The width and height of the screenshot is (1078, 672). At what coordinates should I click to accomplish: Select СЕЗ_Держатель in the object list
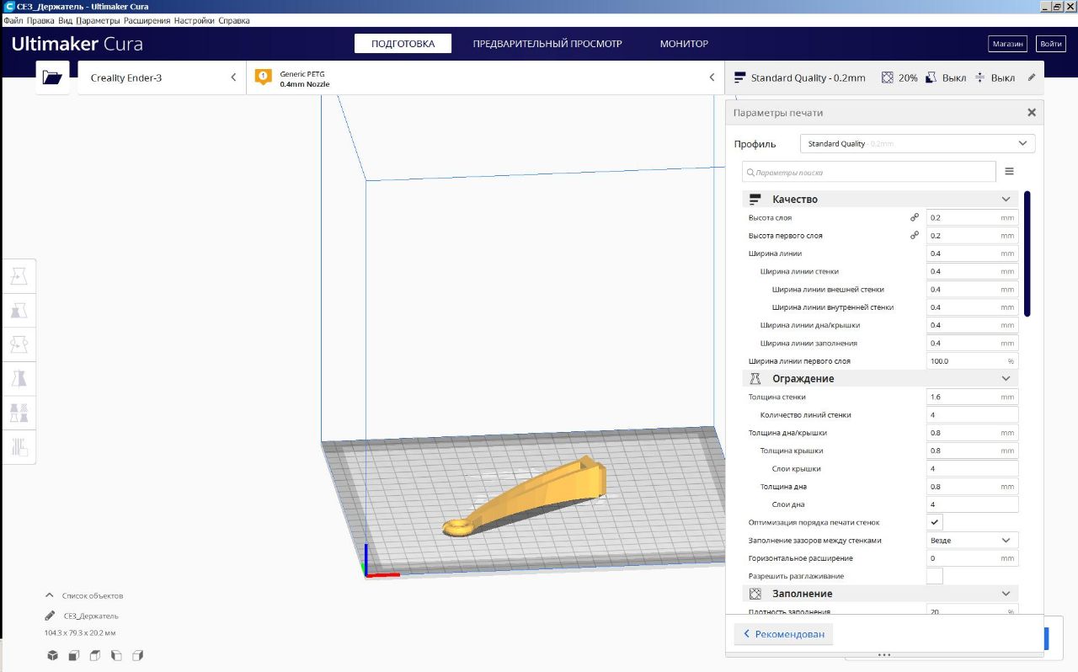click(91, 616)
